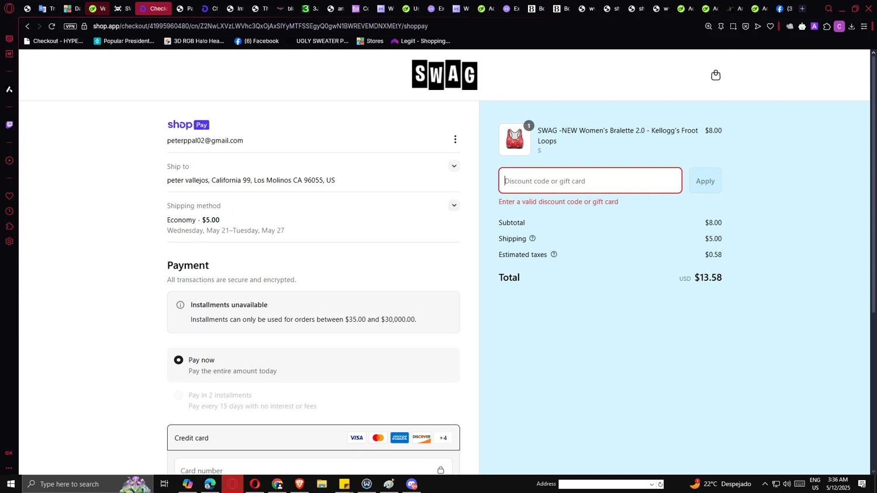
Task: Open the snapshot capture tool icon
Action: [x=733, y=26]
